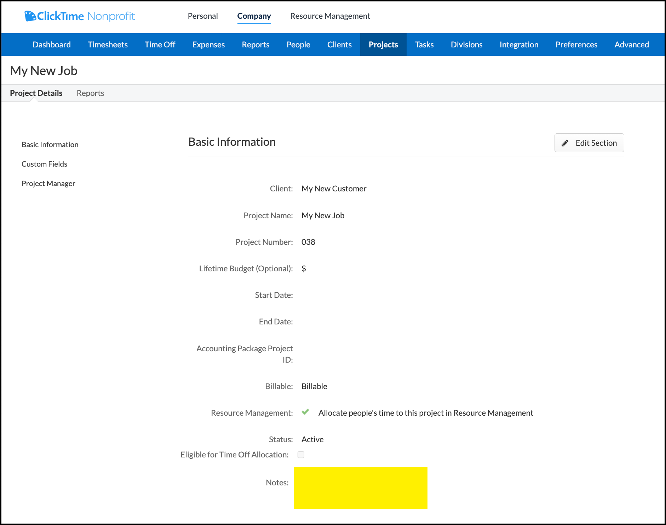Click the Billable value text
The height and width of the screenshot is (525, 666).
[x=314, y=386]
